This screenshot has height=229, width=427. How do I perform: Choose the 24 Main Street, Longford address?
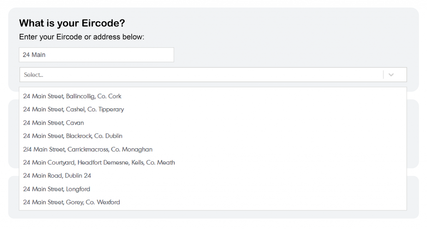click(56, 189)
